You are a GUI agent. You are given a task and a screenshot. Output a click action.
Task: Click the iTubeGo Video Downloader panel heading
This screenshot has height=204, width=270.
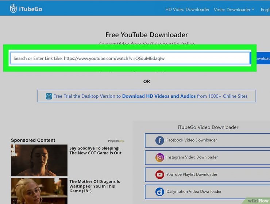point(208,127)
